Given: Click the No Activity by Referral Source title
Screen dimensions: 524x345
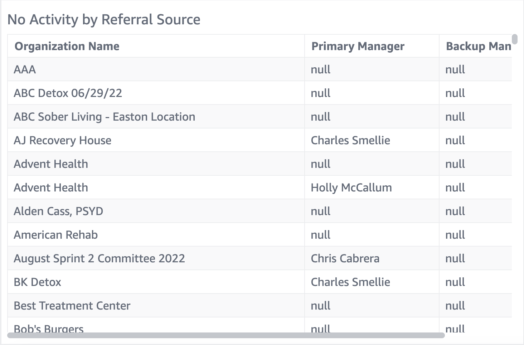Looking at the screenshot, I should pyautogui.click(x=104, y=20).
